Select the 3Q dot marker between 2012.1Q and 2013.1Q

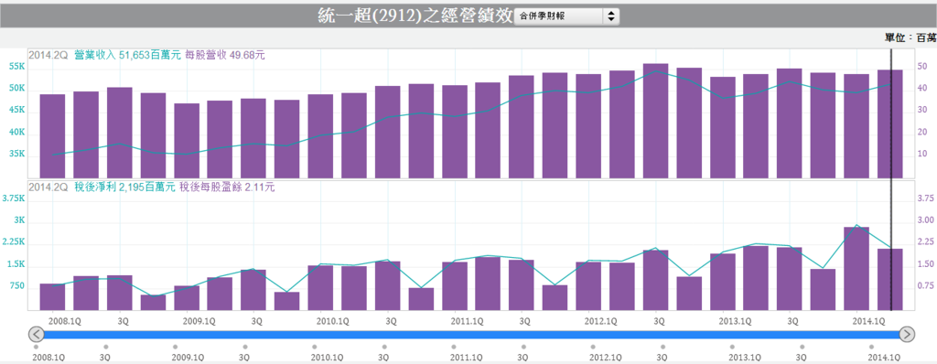click(x=662, y=347)
